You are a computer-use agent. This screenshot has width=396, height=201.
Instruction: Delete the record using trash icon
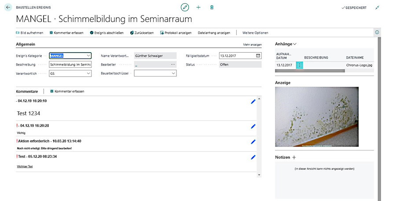212,7
